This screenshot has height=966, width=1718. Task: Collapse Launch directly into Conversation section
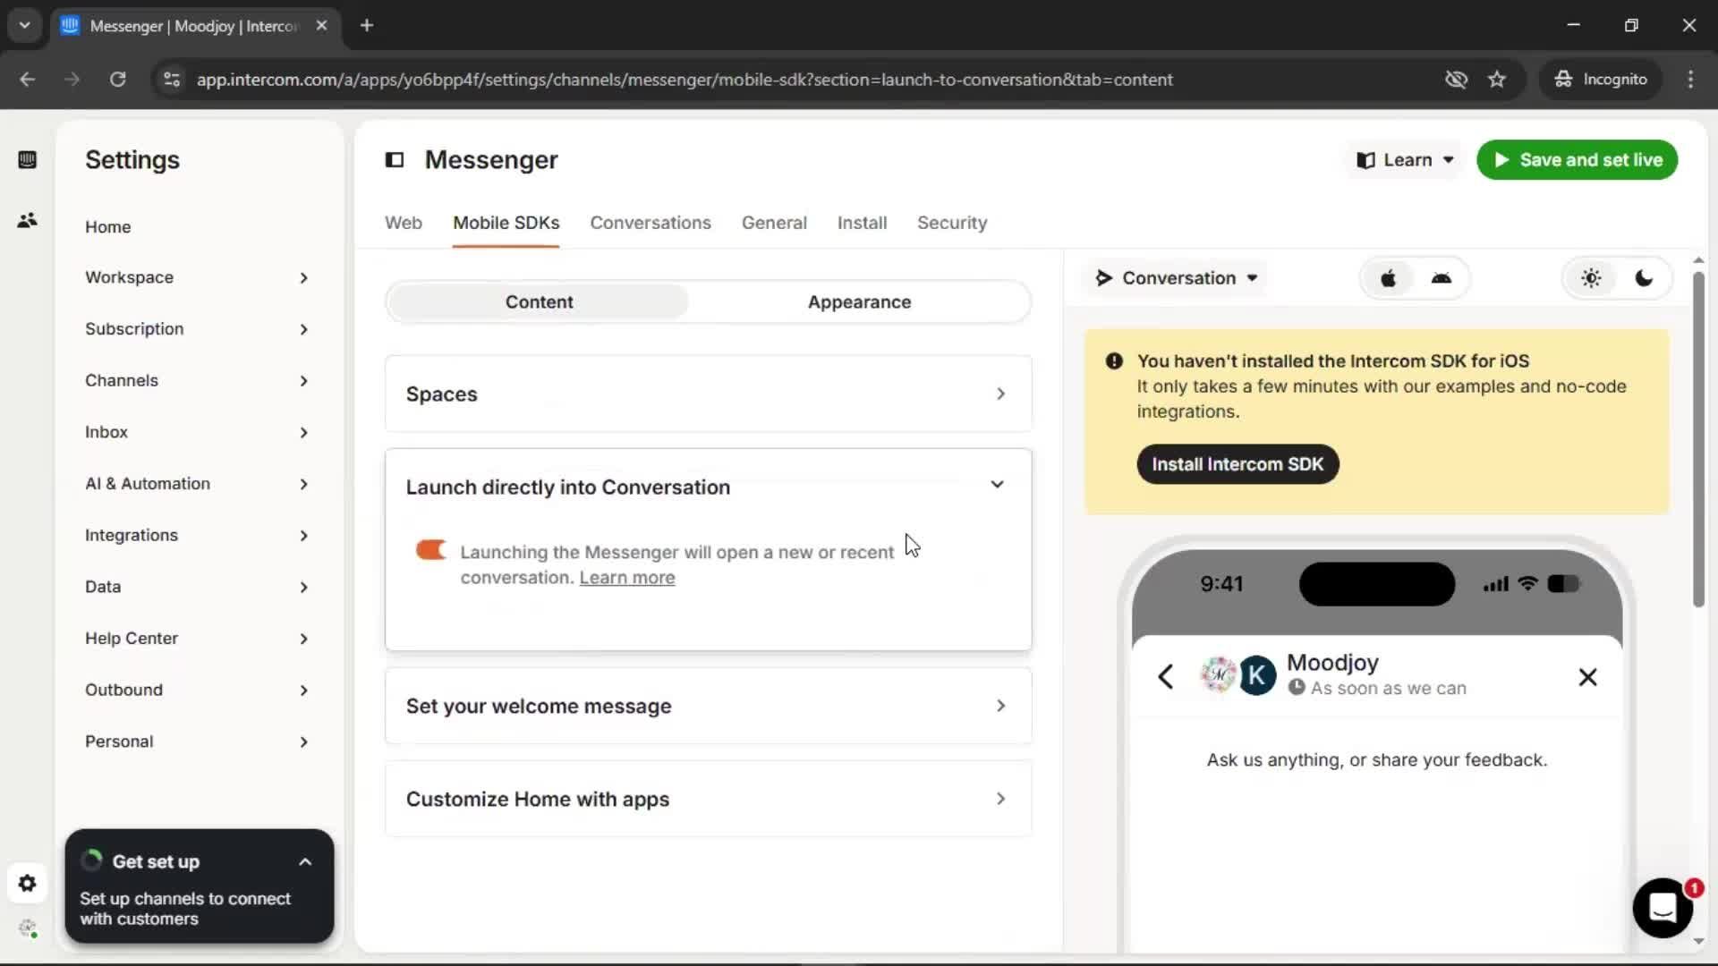pyautogui.click(x=708, y=487)
